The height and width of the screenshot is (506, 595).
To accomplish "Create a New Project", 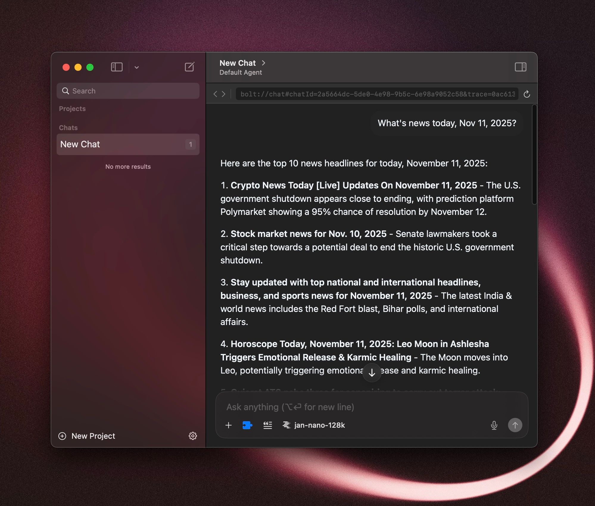I will (87, 436).
